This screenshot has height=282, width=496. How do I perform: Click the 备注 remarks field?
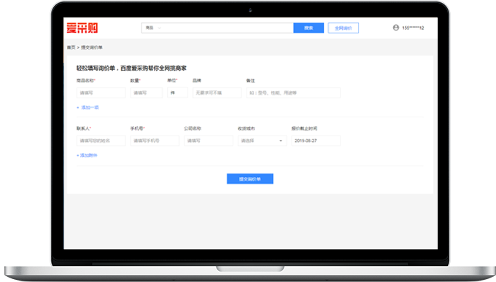tap(293, 93)
